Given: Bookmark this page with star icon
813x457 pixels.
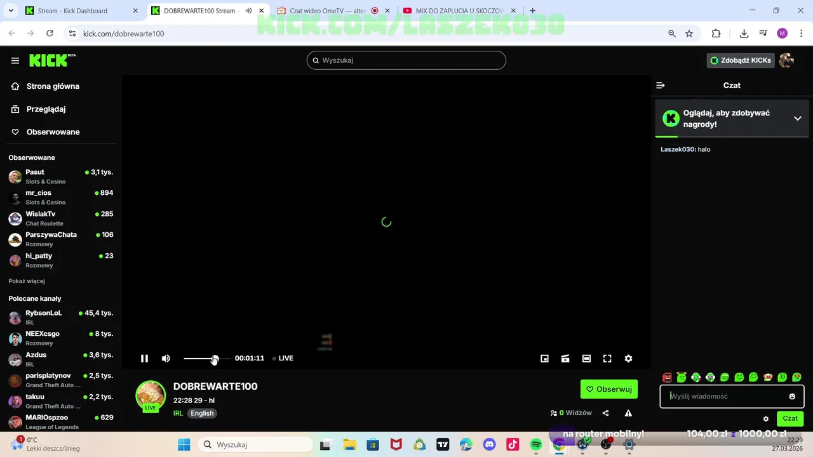Looking at the screenshot, I should pos(689,34).
